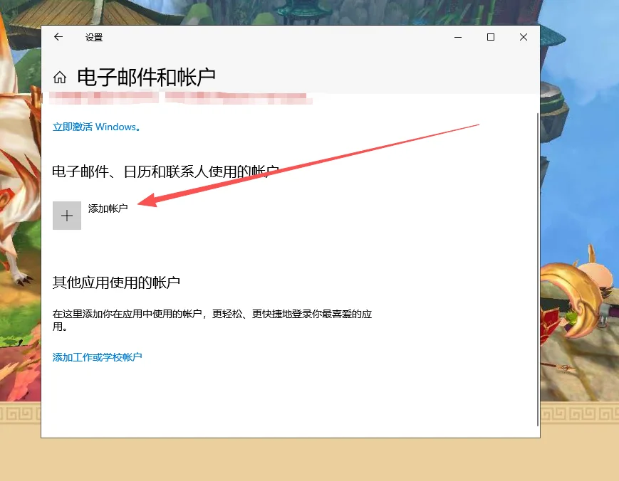Click the Settings window vertical scrollbar
Viewport: 619px width, 481px height.
coord(537,269)
